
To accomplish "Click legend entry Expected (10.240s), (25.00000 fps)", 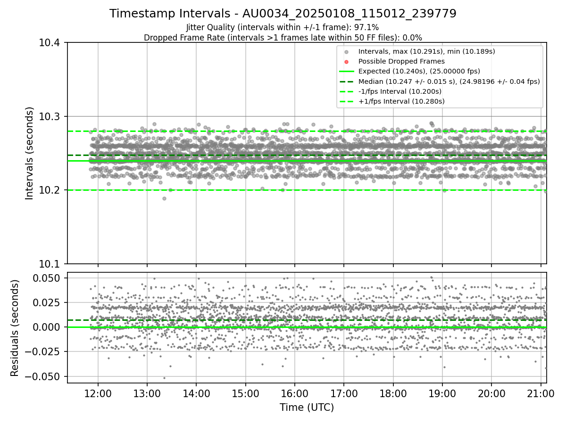I will [x=419, y=71].
